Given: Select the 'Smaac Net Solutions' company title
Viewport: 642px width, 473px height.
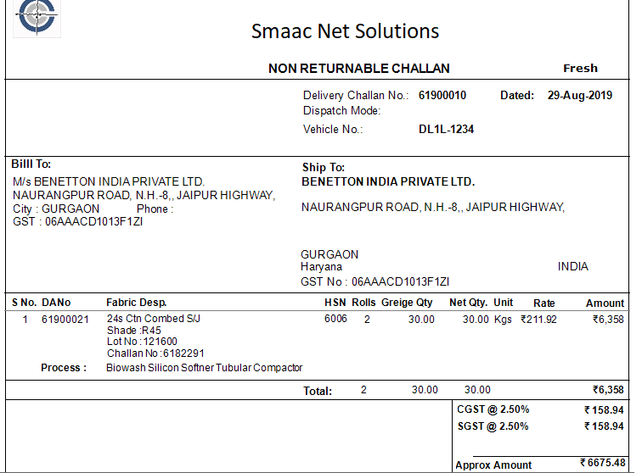Looking at the screenshot, I should click(x=345, y=31).
